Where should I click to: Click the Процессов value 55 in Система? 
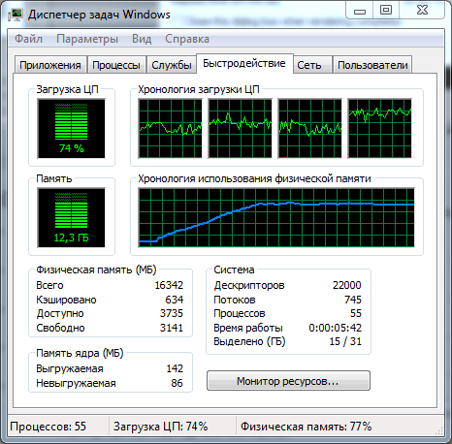(x=356, y=313)
